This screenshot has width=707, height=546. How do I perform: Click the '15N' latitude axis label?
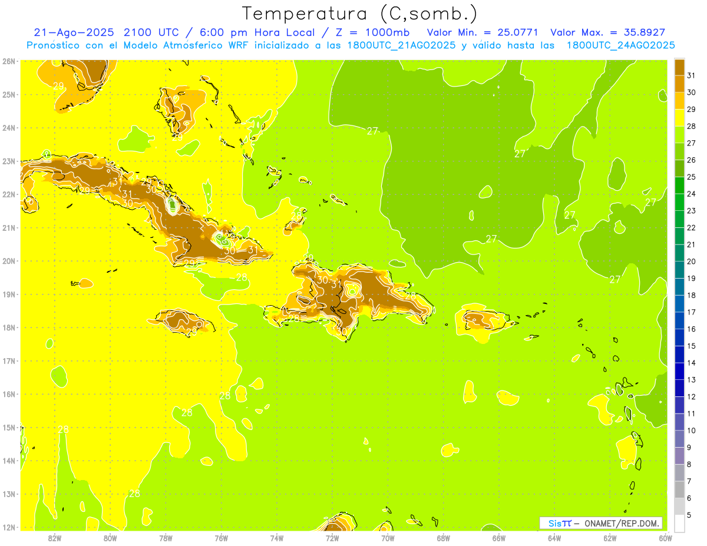[9, 428]
